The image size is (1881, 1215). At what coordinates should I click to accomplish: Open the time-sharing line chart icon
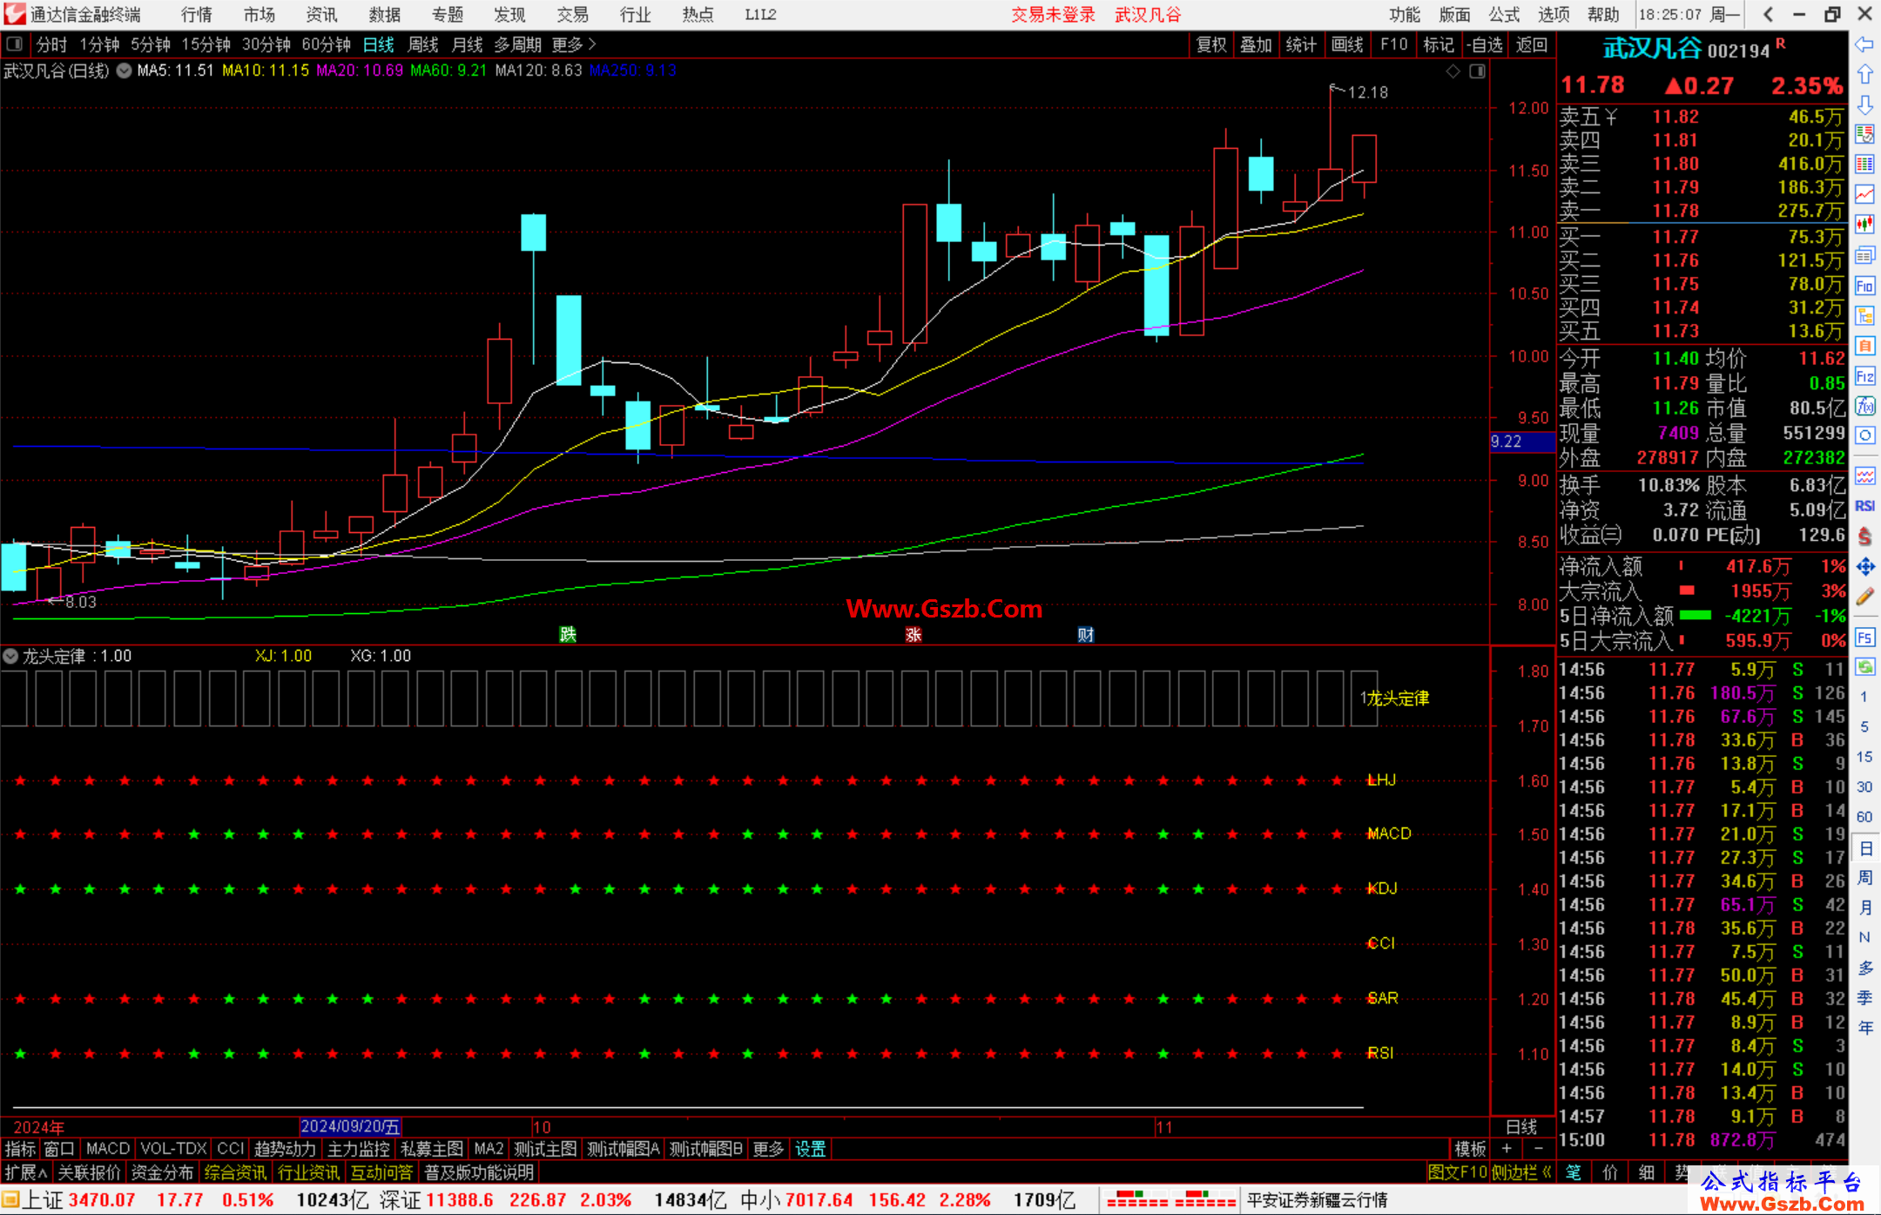[x=1864, y=194]
